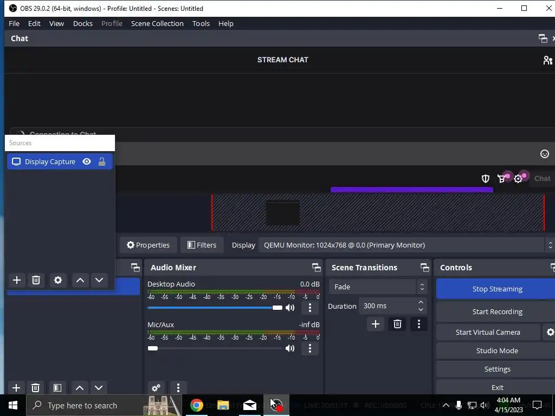
Task: Open File Explorer from taskbar
Action: 223,405
